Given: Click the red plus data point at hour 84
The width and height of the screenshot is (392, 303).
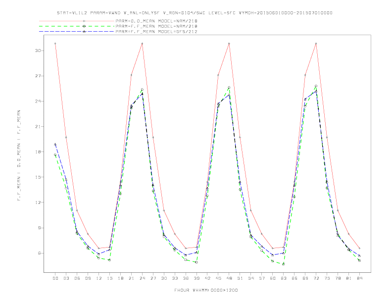Looking at the screenshot, I should tap(359, 248).
